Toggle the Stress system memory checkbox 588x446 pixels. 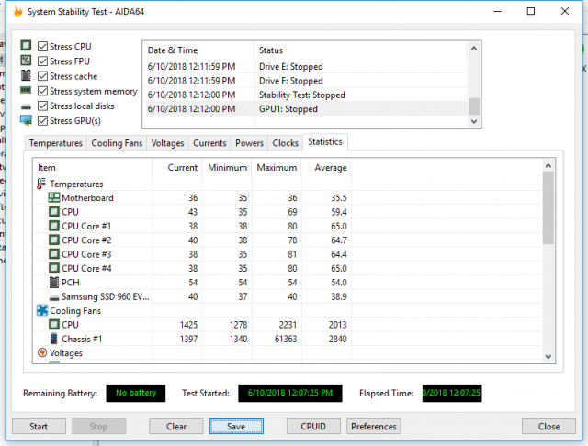click(x=43, y=91)
